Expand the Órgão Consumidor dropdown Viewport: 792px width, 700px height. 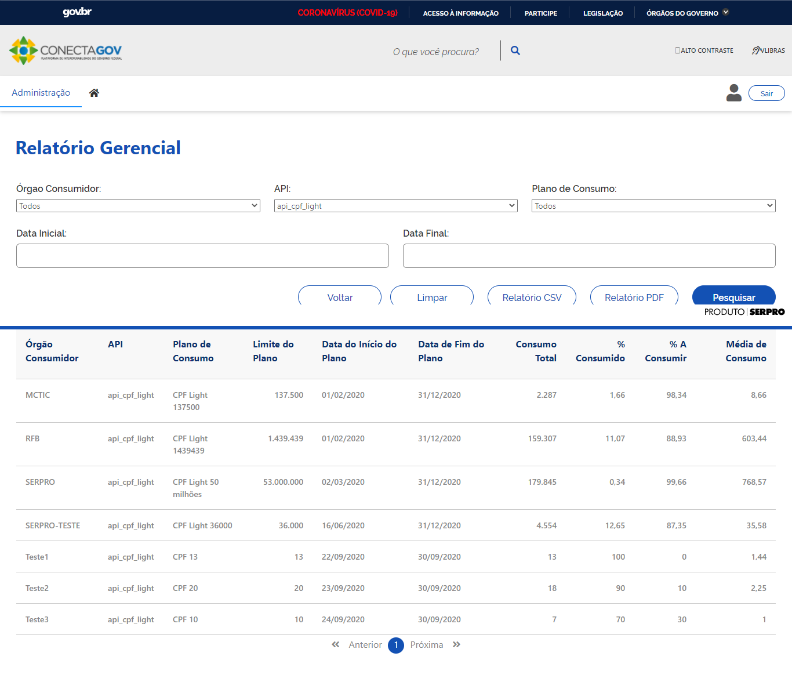138,206
